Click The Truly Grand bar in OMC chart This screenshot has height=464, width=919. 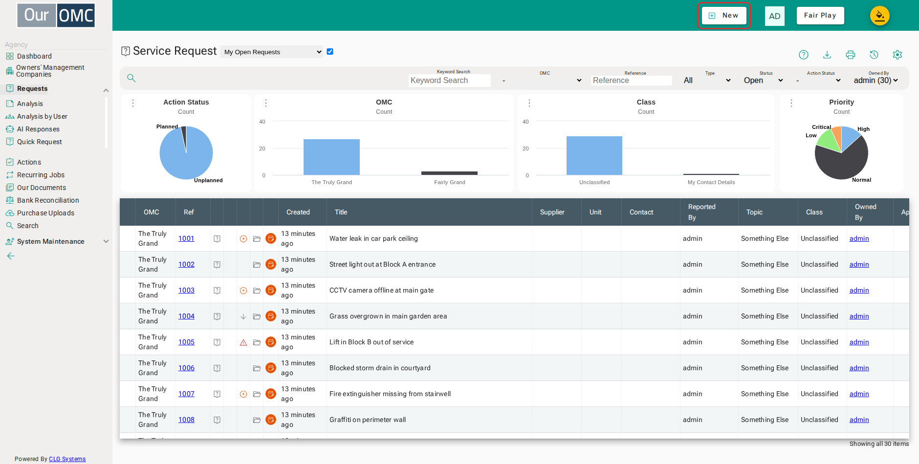point(331,157)
